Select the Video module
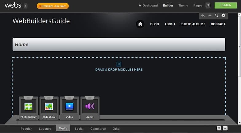Screen dimensions: 241x133 tap(69, 108)
